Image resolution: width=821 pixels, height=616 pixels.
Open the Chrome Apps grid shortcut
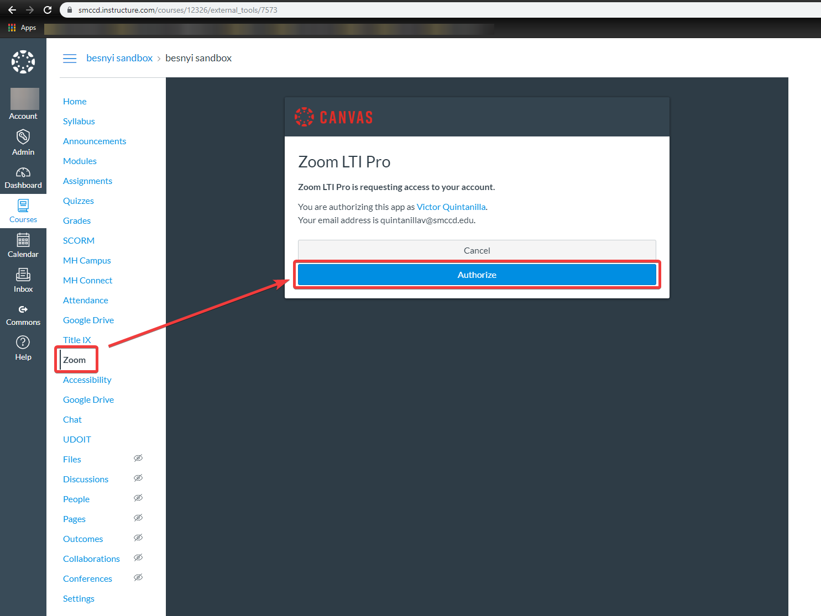[12, 28]
